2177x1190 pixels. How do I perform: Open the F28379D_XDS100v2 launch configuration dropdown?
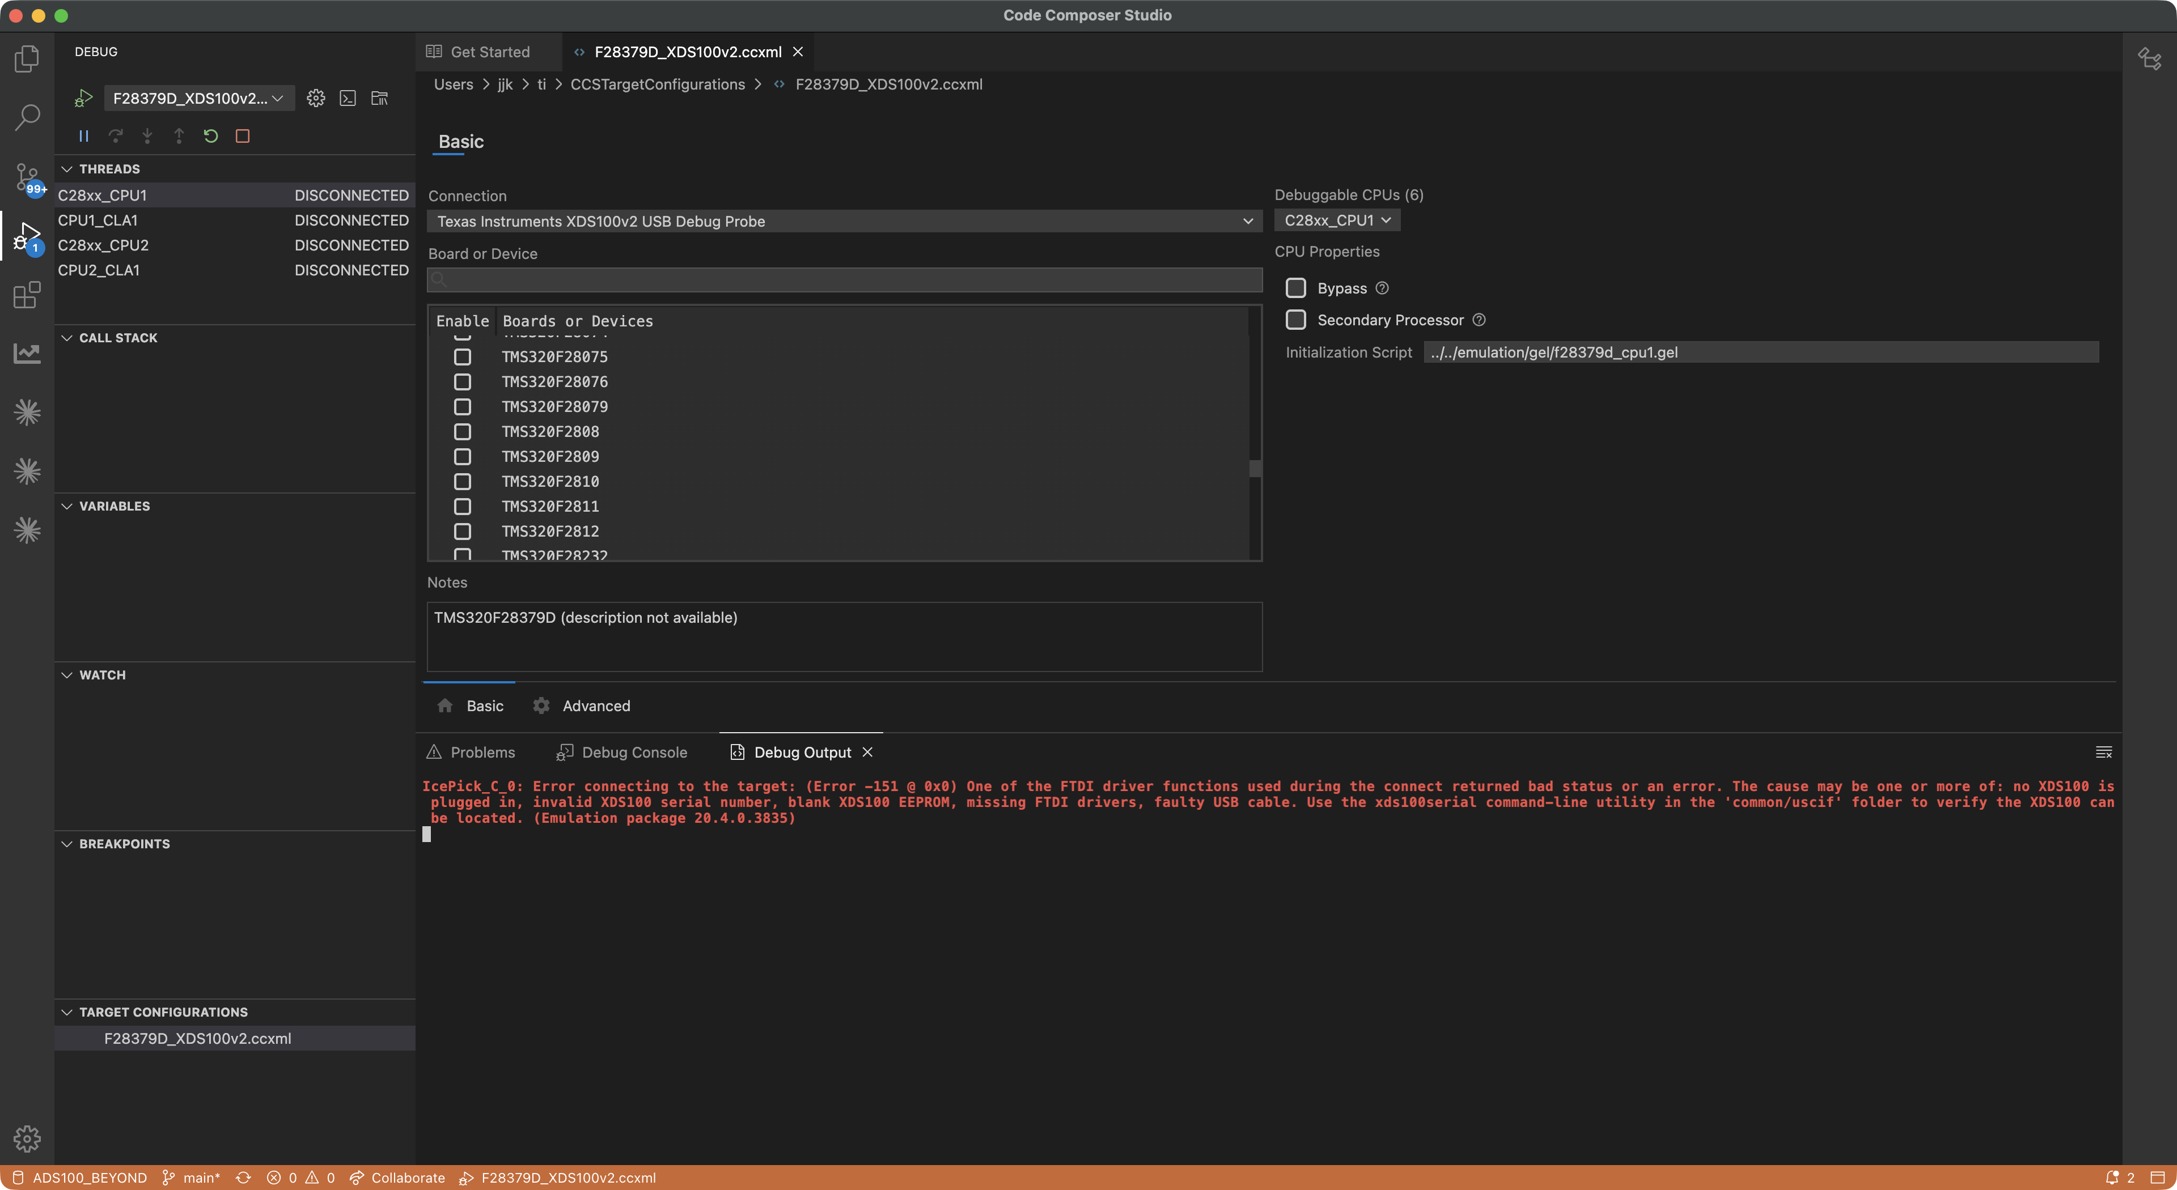coord(198,98)
